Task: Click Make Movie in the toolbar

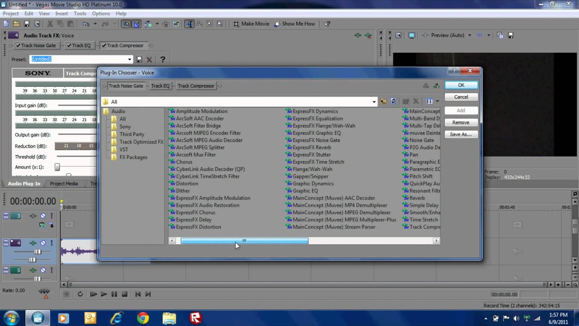Action: pos(251,24)
